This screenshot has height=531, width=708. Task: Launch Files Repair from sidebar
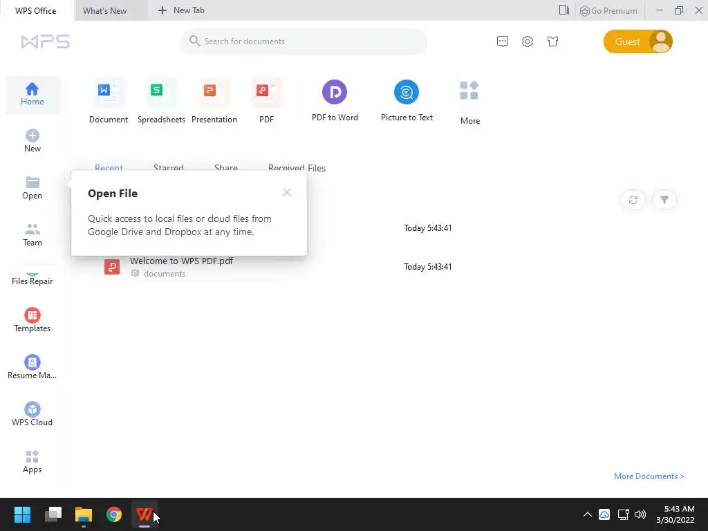click(x=32, y=281)
